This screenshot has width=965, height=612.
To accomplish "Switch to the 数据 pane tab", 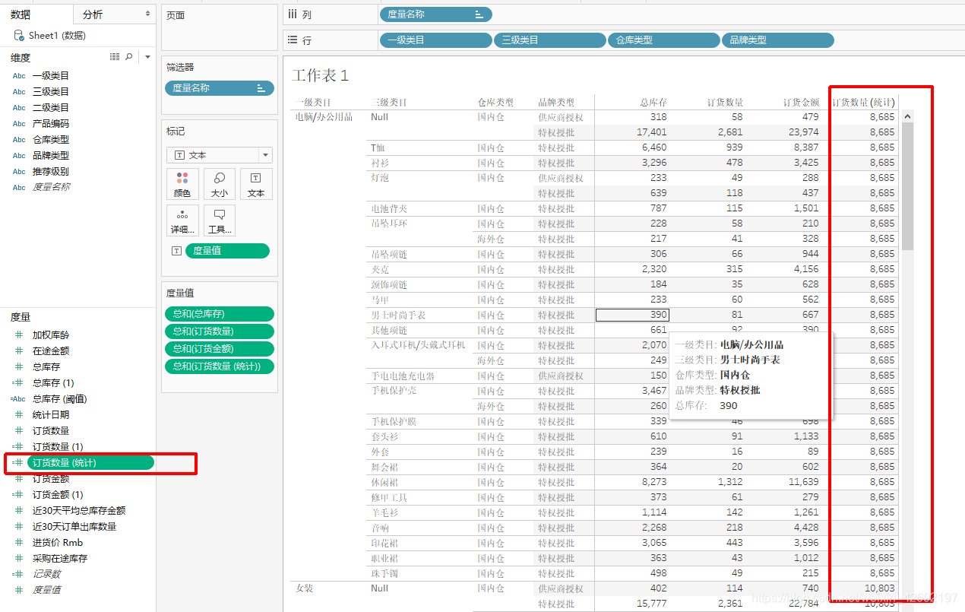I will [x=21, y=14].
